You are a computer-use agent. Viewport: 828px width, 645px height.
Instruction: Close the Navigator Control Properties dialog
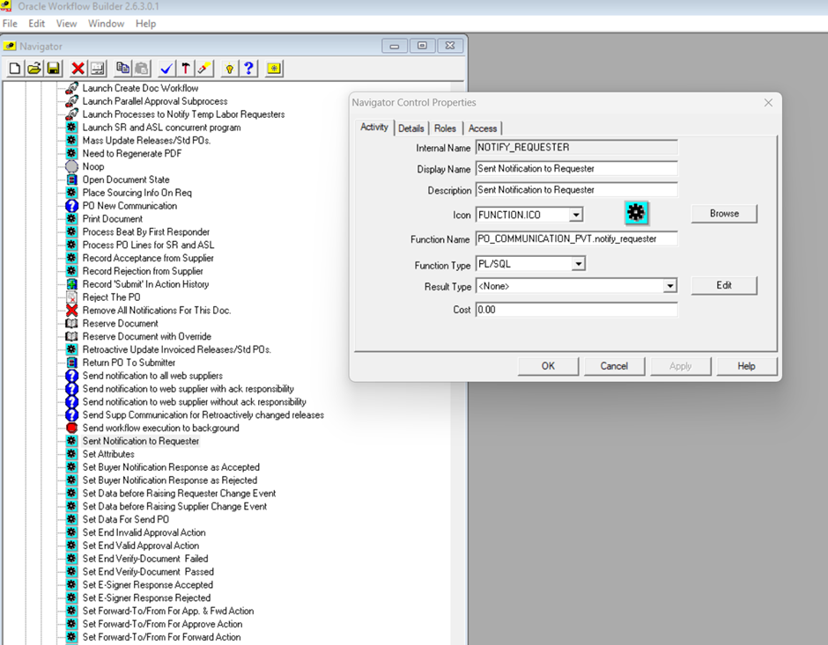click(x=768, y=102)
